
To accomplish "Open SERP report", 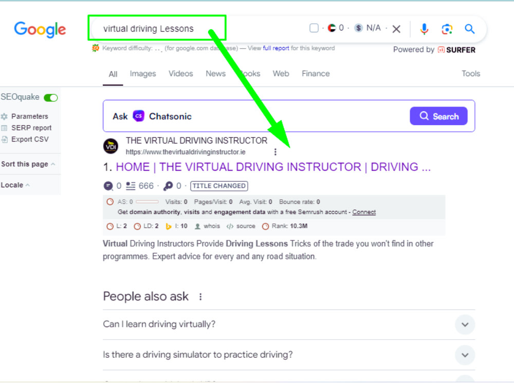I will 31,128.
